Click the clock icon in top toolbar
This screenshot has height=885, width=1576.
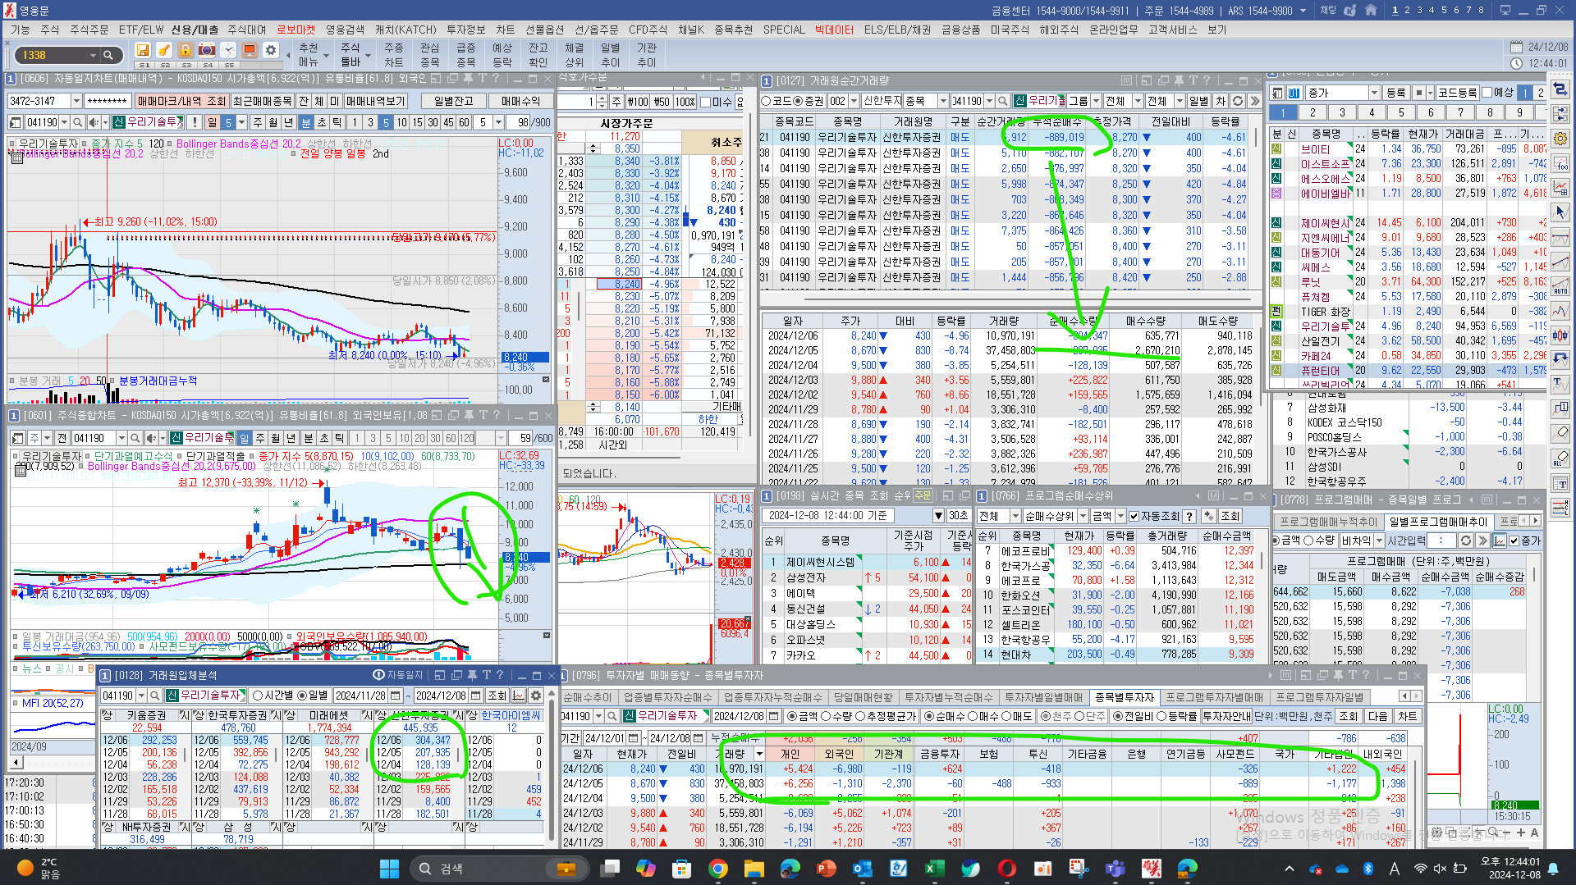coord(228,51)
